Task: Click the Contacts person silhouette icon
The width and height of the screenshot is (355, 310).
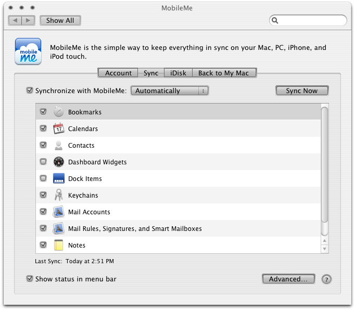Action: [59, 145]
